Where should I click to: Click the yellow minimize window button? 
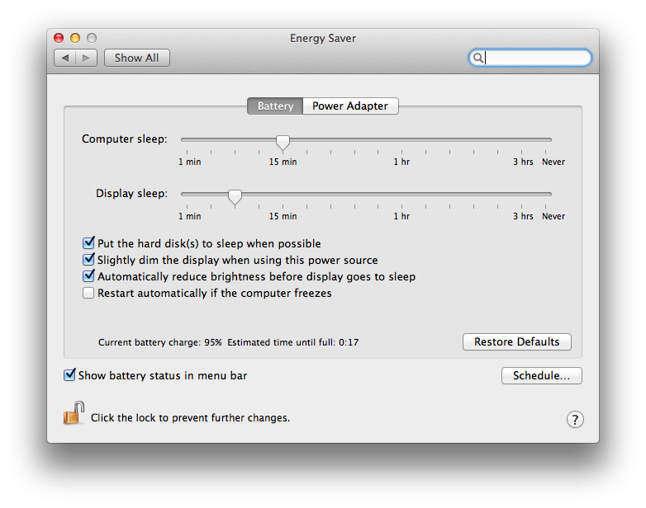click(x=75, y=38)
